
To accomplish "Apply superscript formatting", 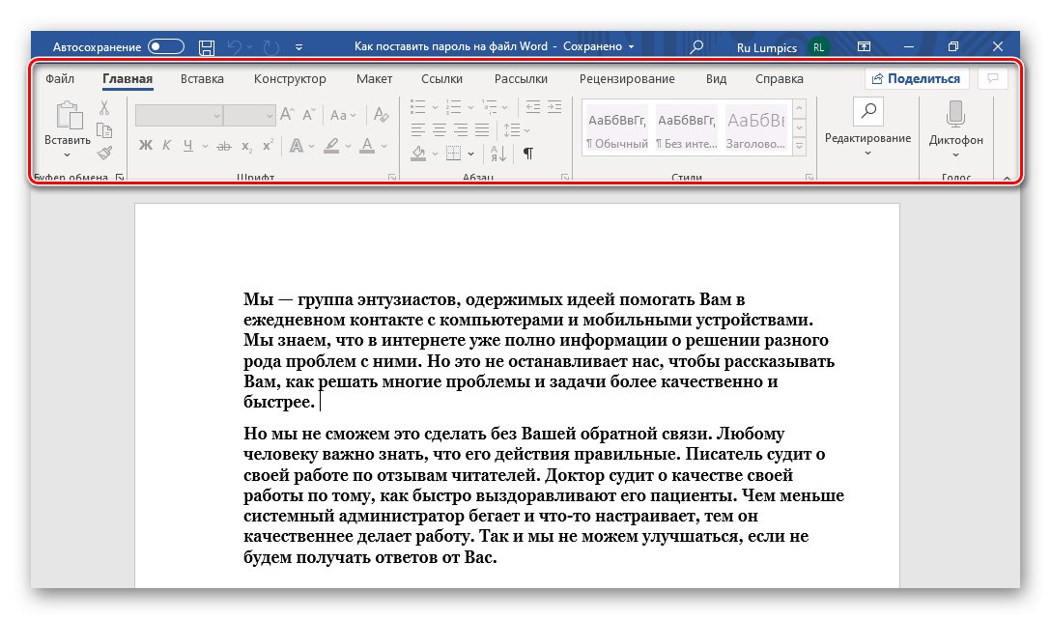I will click(269, 142).
